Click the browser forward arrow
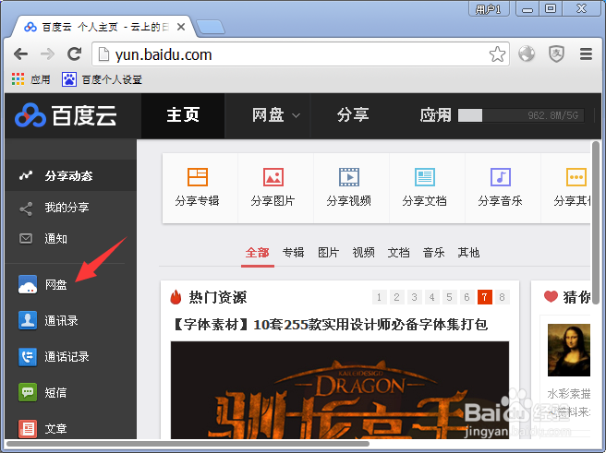Viewport: 606px width, 453px height. tap(47, 54)
